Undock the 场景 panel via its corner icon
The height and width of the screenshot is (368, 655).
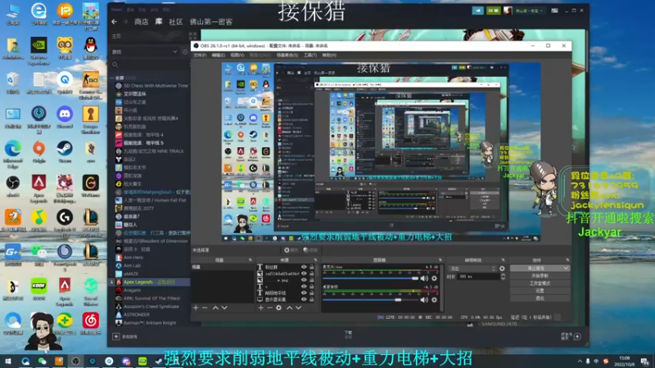pyautogui.click(x=251, y=260)
